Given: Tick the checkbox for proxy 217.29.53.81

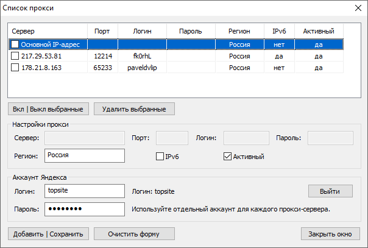Looking at the screenshot, I should [15, 56].
